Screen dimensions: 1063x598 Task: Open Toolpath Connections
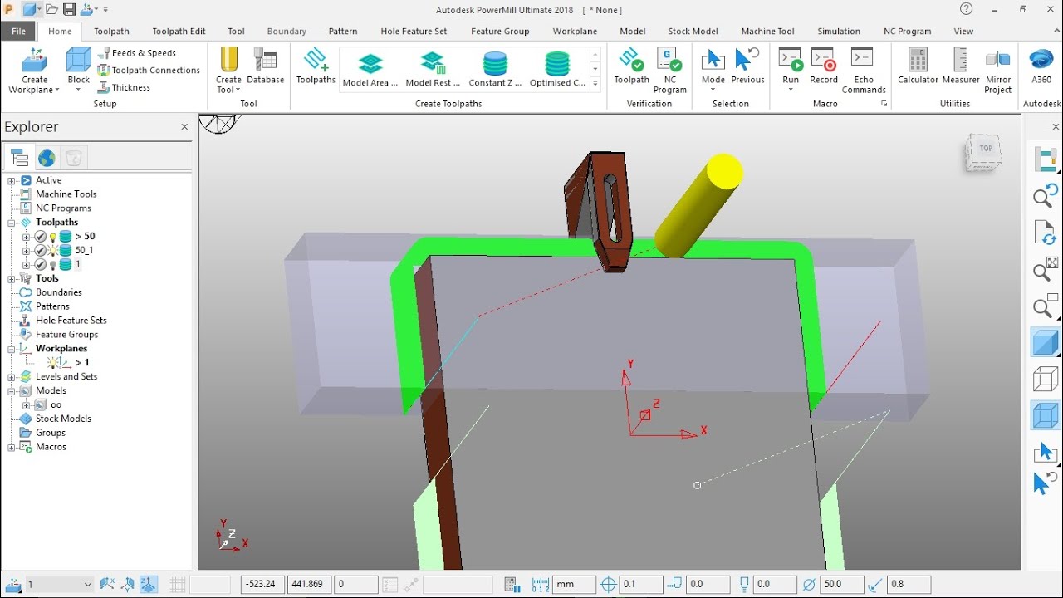pos(149,70)
